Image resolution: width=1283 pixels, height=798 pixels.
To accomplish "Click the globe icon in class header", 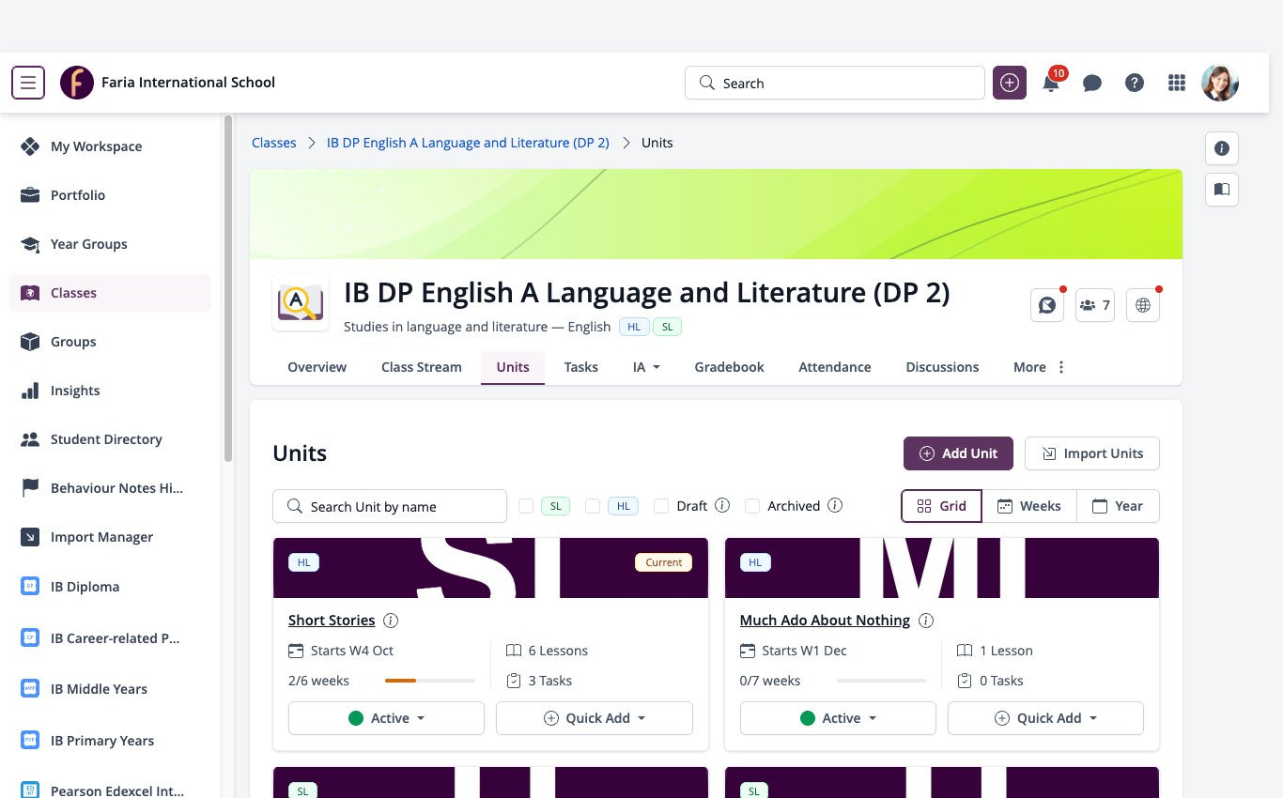I will (x=1143, y=305).
